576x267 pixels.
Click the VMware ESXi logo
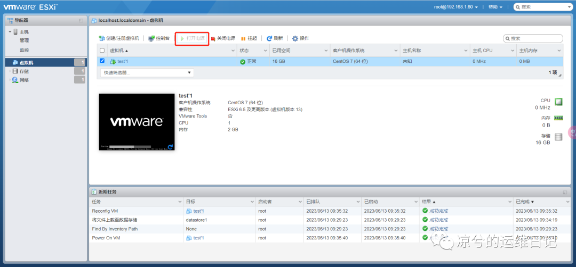point(31,6)
